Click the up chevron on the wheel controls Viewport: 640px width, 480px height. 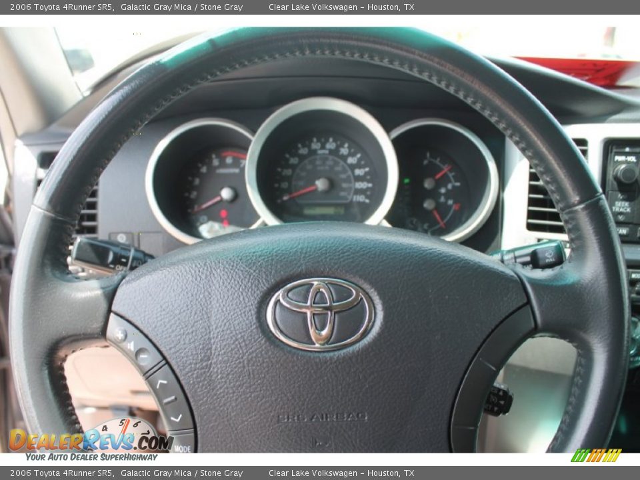[x=162, y=383]
